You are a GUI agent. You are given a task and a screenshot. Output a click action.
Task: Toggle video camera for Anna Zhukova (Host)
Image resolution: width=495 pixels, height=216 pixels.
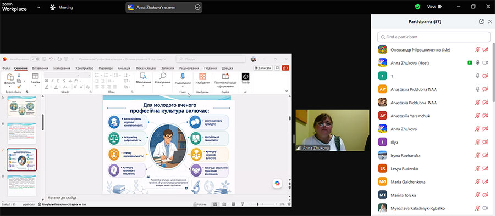point(486,63)
